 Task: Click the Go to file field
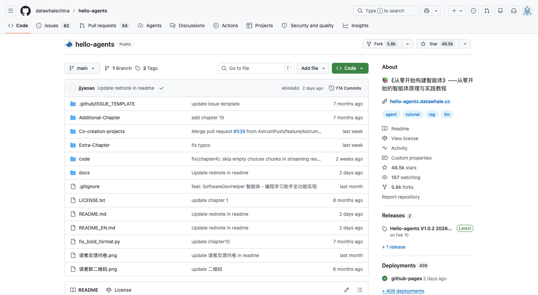click(256, 68)
